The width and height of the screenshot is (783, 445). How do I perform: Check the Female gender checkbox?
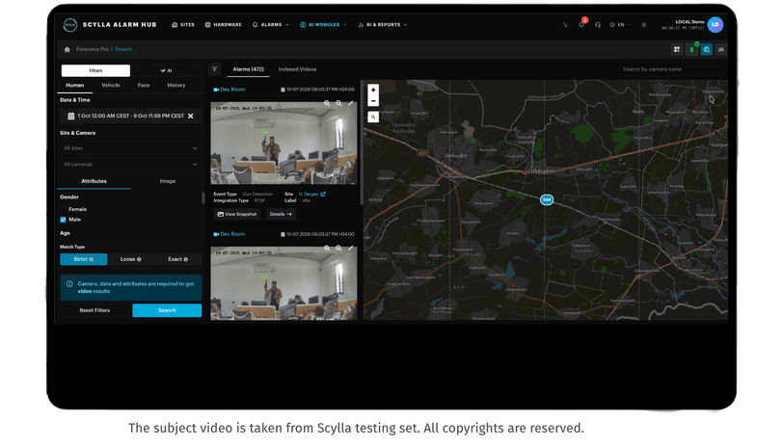63,210
